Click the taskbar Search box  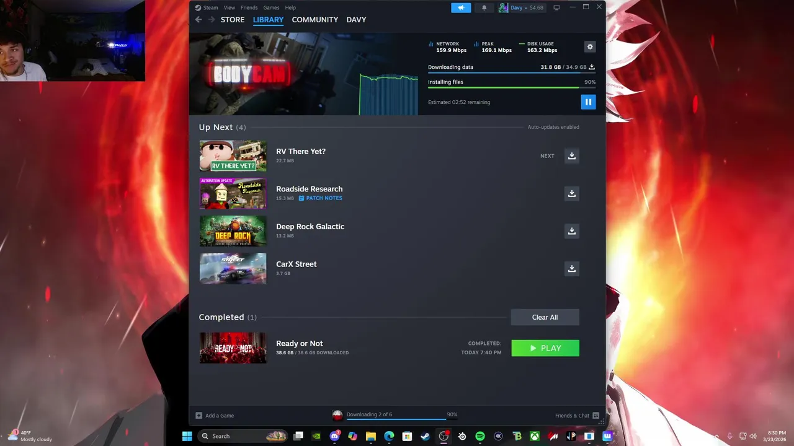point(243,436)
